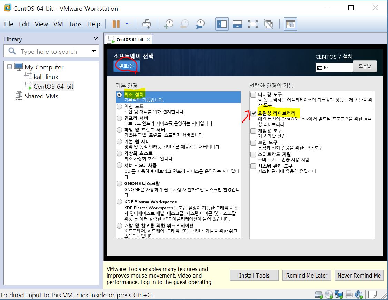Image resolution: width=388 pixels, height=300 pixels.
Task: Click the kr keyboard layout indicator
Action: pyautogui.click(x=334, y=68)
